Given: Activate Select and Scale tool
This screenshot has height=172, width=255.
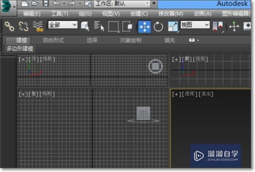Looking at the screenshot, I should click(x=173, y=27).
